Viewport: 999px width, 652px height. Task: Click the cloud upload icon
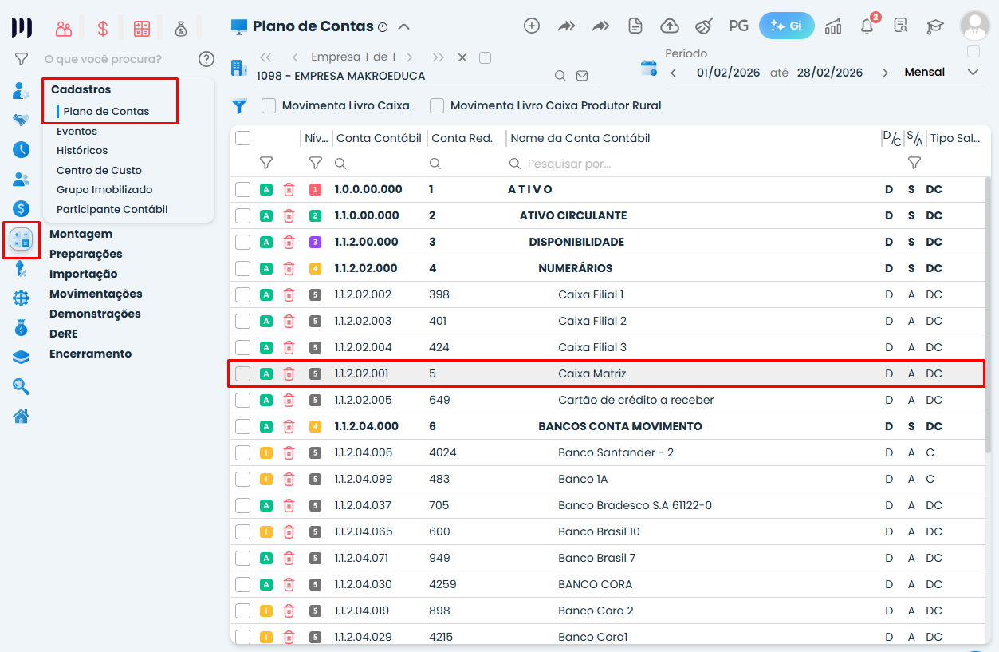tap(670, 26)
